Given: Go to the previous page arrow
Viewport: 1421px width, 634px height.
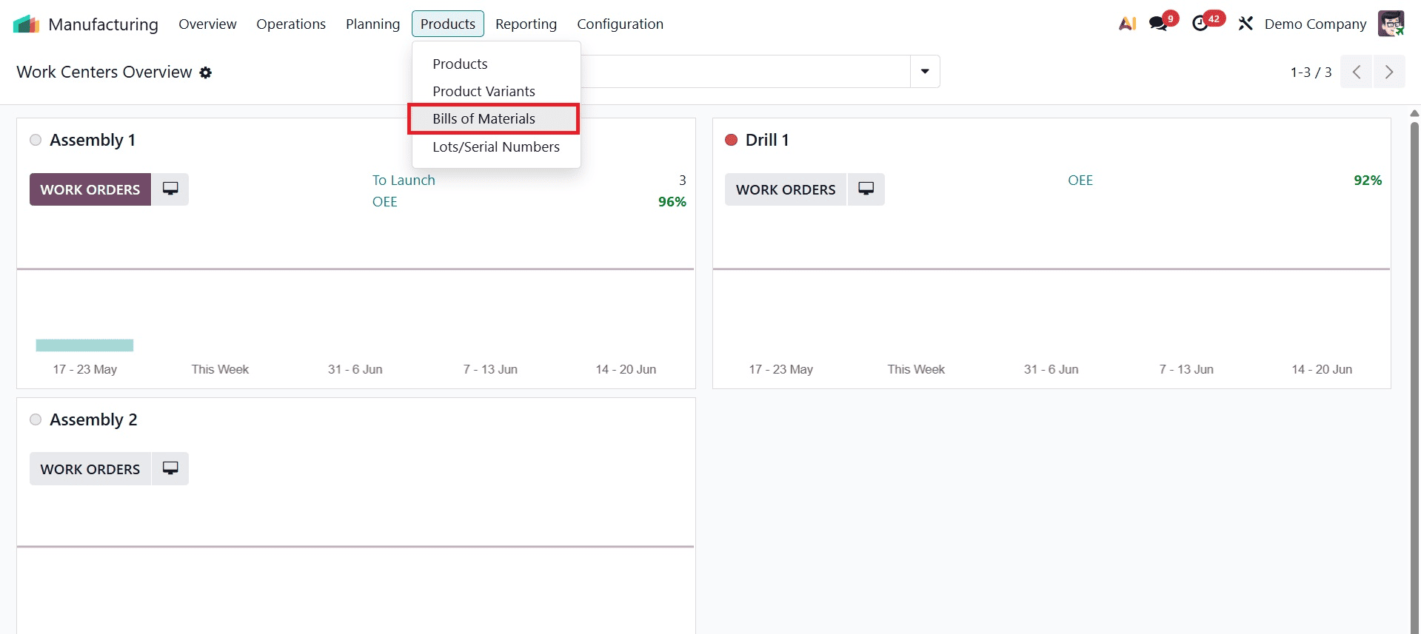Looking at the screenshot, I should 1357,72.
